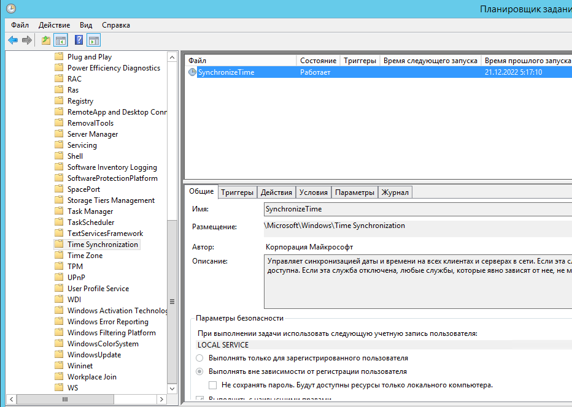Open the Действие menu
Viewport: 572px width, 407px height.
[x=54, y=25]
